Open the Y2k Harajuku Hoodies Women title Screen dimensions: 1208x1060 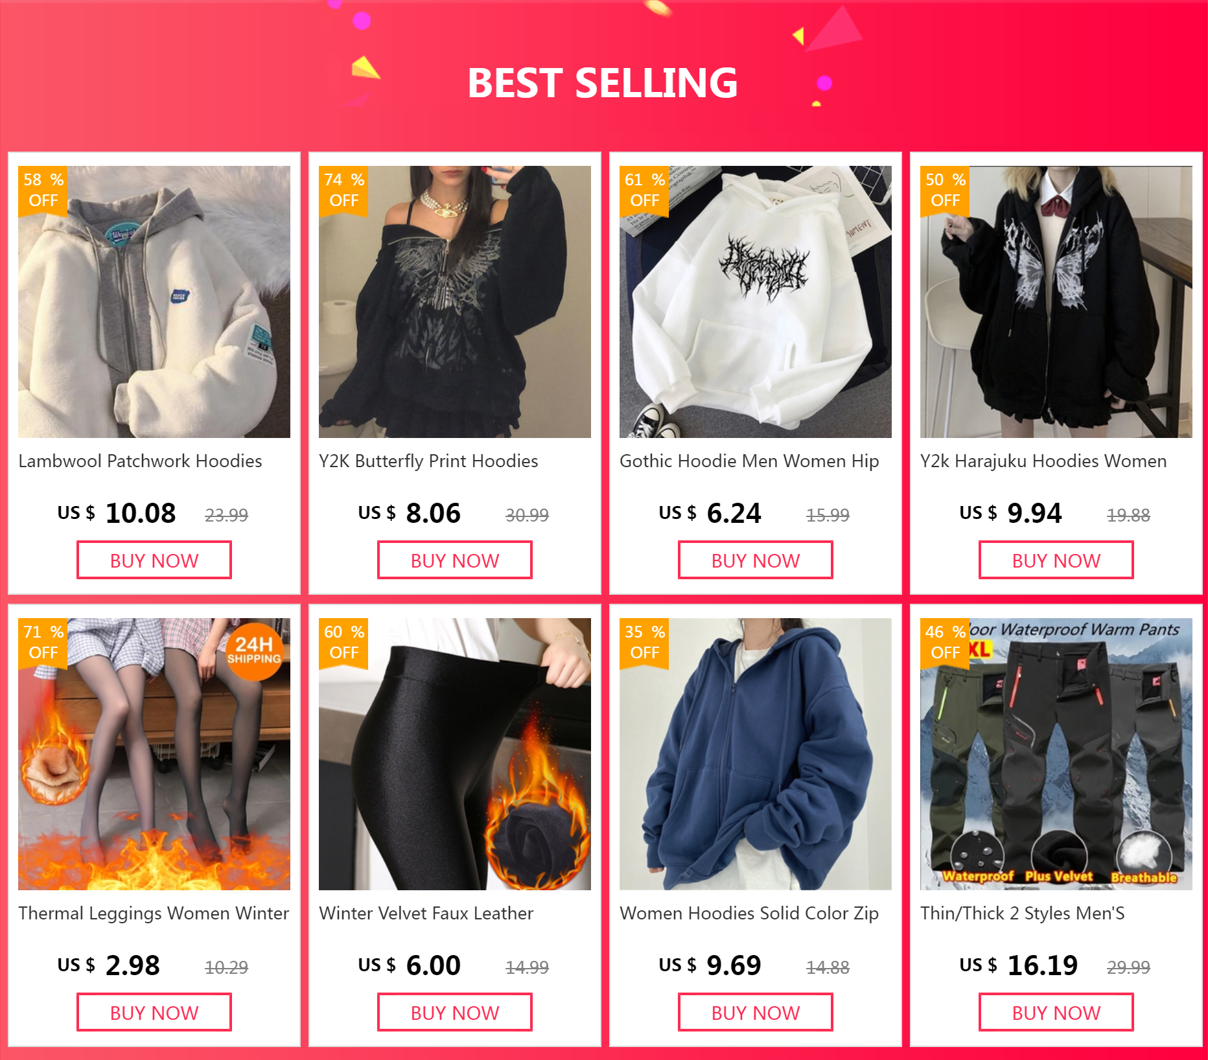[1043, 461]
